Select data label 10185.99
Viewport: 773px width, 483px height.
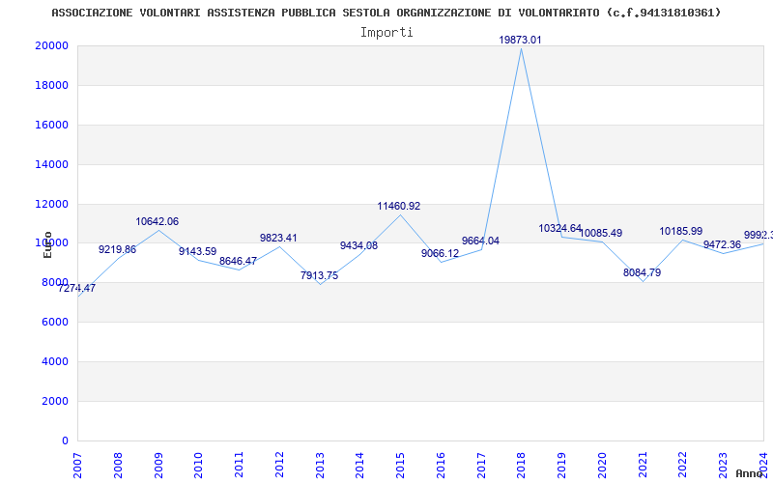681,231
